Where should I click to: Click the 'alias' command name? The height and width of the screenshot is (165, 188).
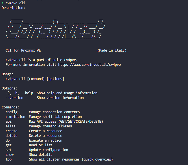(10, 126)
